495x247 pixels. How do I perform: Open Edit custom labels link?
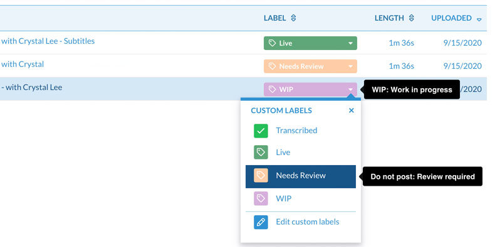[308, 222]
